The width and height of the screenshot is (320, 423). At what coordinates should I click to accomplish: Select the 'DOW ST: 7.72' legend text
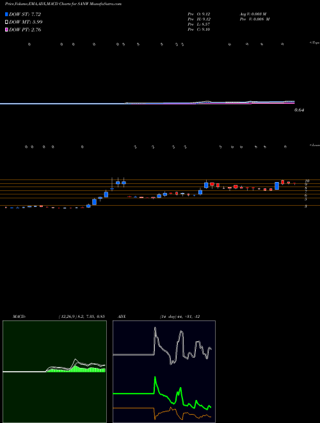coord(25,14)
